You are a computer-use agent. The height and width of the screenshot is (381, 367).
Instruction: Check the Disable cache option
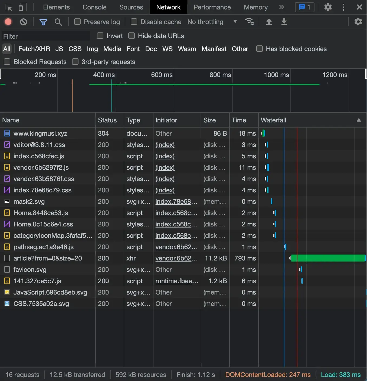click(x=134, y=22)
